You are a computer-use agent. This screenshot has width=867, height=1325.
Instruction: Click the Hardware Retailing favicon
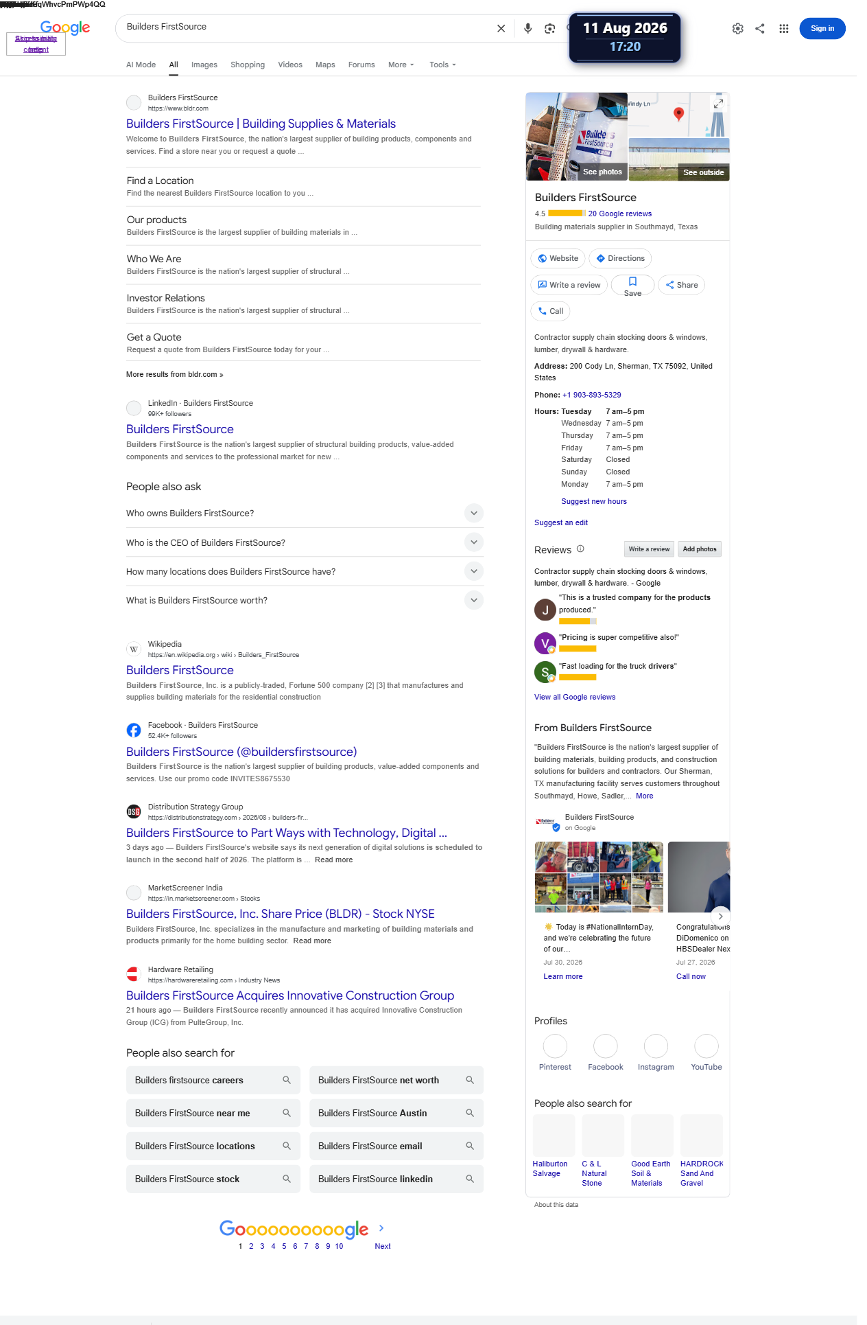(134, 974)
